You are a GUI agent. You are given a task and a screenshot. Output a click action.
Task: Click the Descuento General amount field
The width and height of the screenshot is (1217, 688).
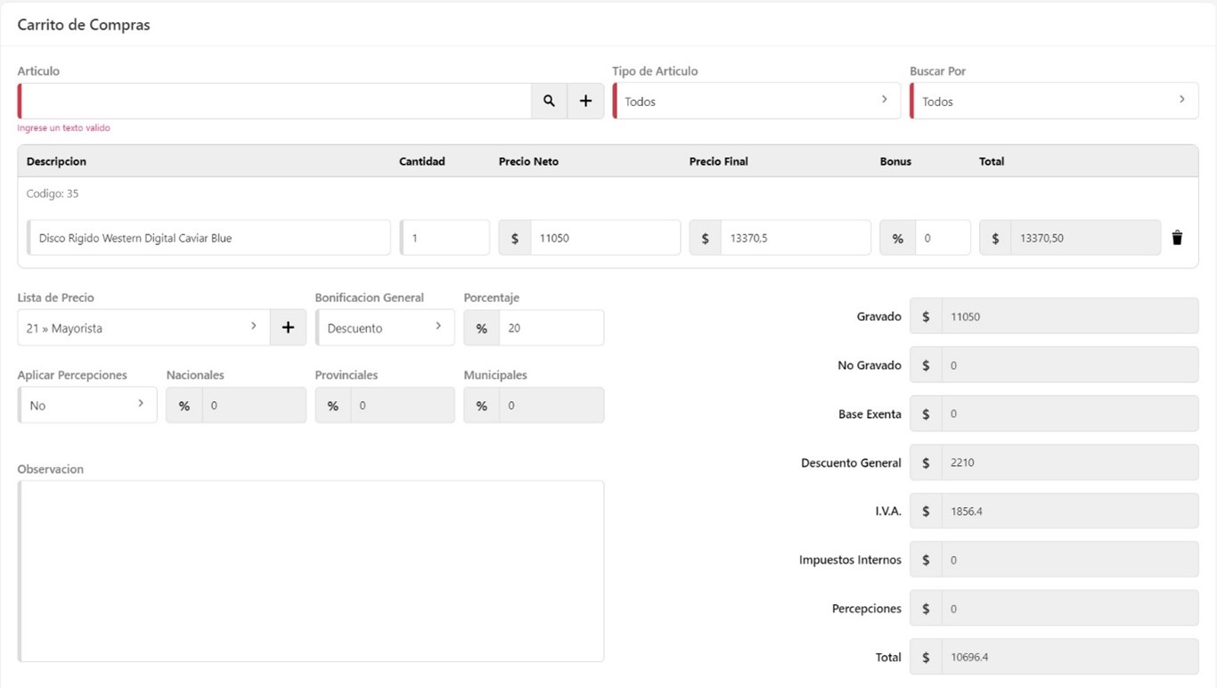pos(1068,463)
